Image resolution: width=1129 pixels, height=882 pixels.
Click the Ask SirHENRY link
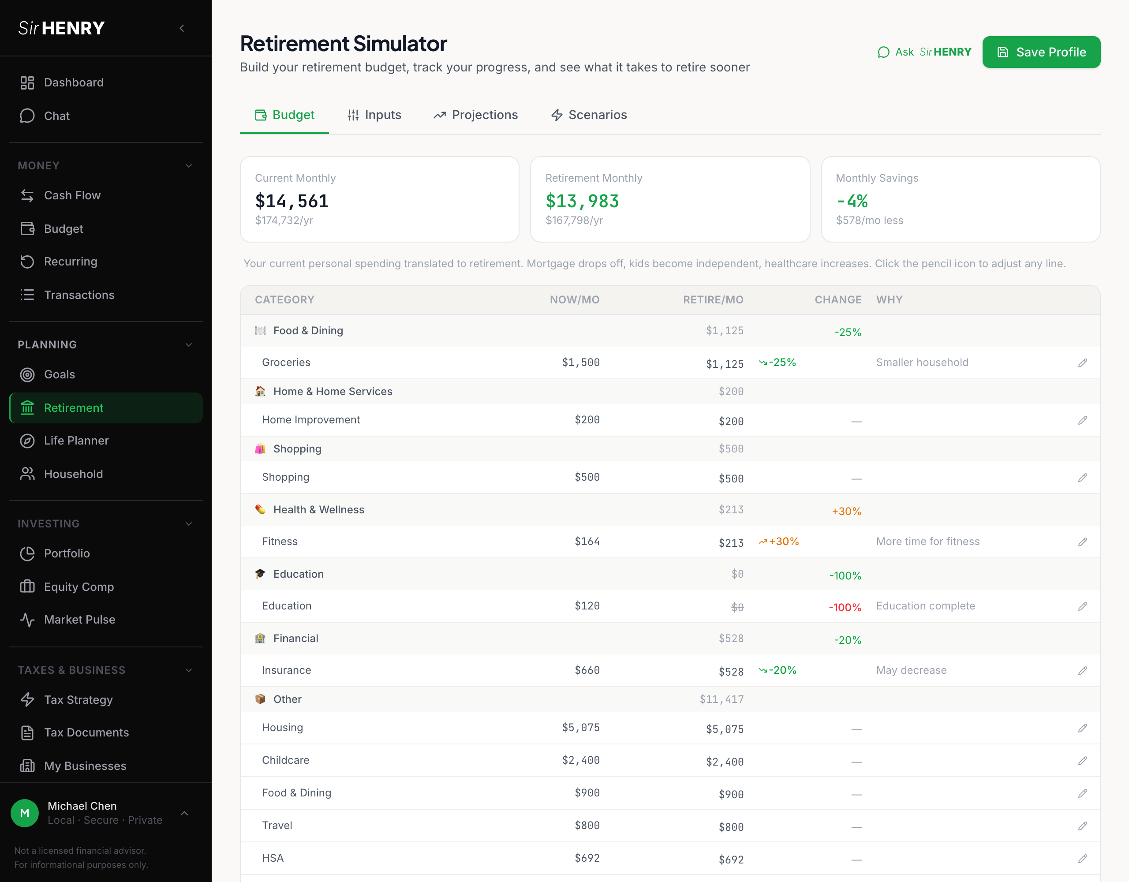tap(924, 52)
